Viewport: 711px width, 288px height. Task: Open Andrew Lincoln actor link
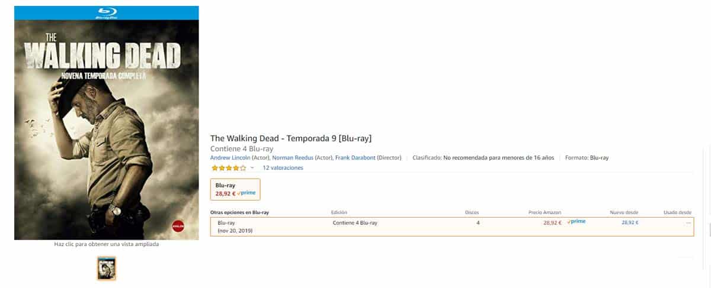(230, 158)
